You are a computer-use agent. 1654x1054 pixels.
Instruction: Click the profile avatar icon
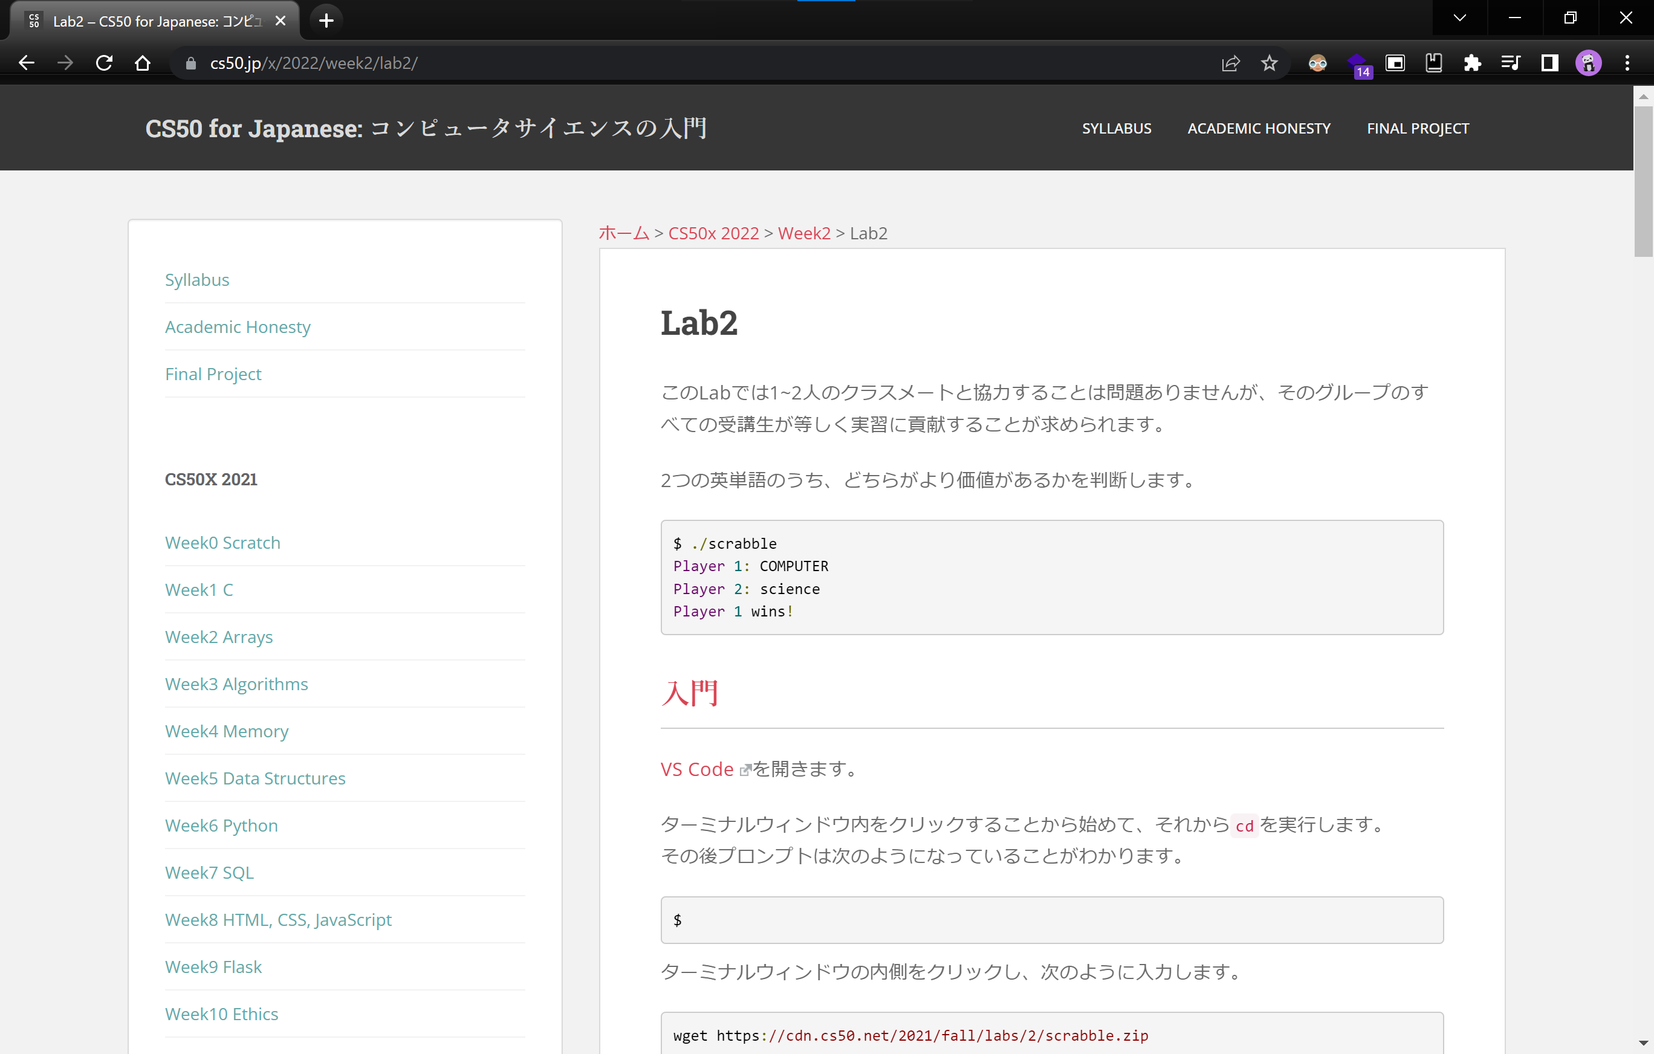tap(1588, 63)
